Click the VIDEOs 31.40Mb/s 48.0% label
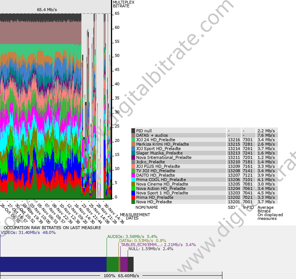 coord(28,232)
